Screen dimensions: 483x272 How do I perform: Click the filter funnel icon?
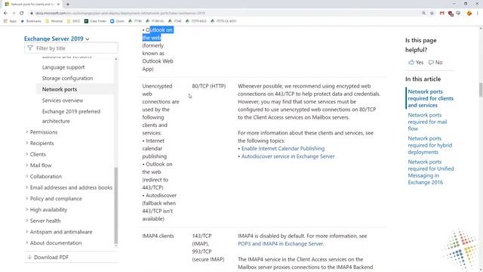[30, 48]
